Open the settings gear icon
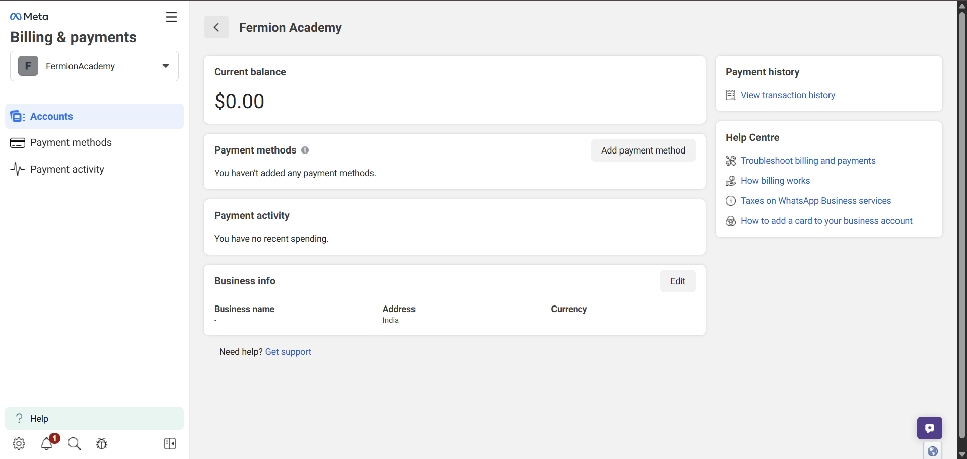This screenshot has height=459, width=967. (19, 443)
